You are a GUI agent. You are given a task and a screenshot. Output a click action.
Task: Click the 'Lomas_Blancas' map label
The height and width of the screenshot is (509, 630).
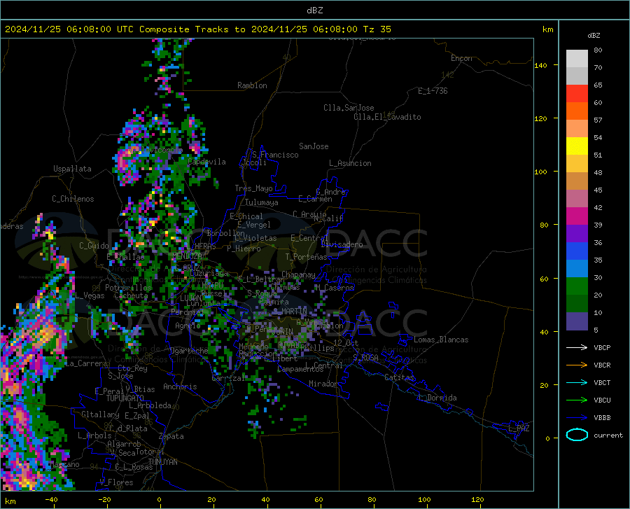pyautogui.click(x=441, y=340)
